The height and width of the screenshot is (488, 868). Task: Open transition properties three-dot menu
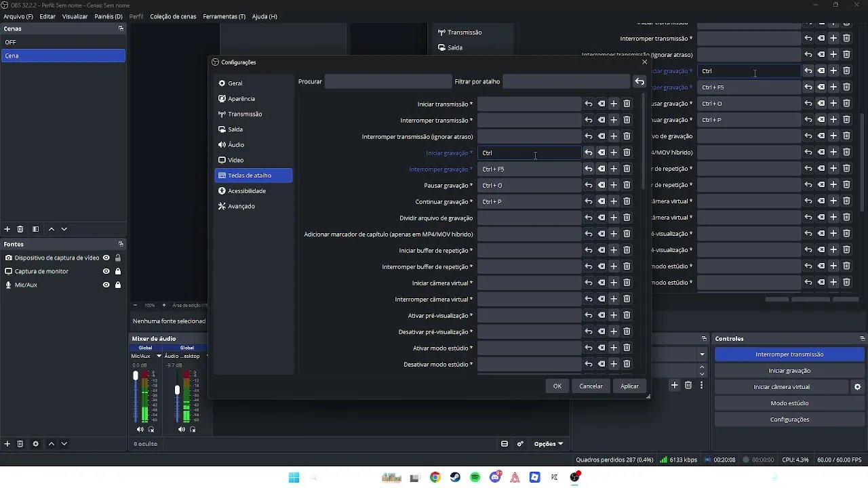pos(701,385)
